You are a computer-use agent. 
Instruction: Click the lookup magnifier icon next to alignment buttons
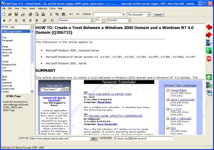tap(45, 21)
